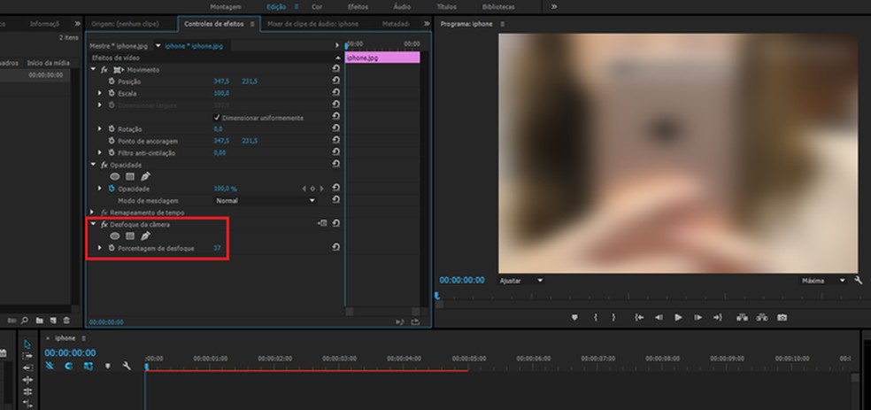871x410 pixels.
Task: Click the Porcentagem de desfoque value 37
Action: (x=217, y=248)
